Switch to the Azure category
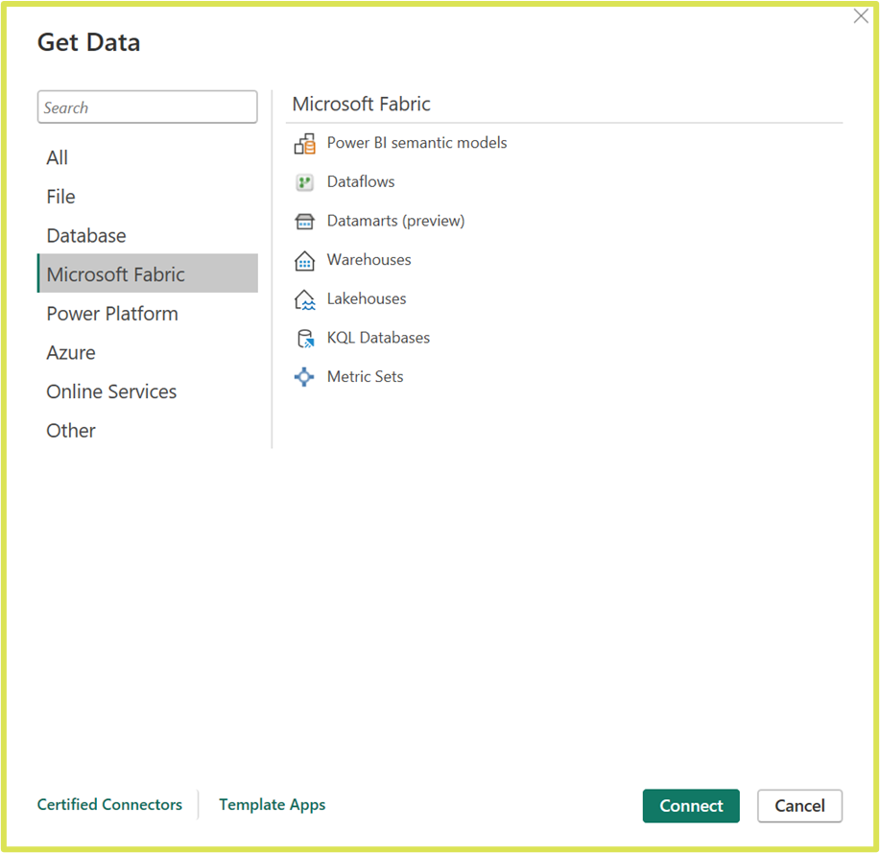Screen dimensions: 880x853 tap(148, 353)
